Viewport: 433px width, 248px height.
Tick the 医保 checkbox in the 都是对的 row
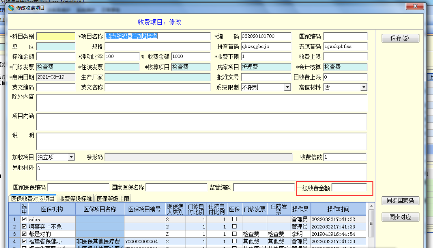235,234
